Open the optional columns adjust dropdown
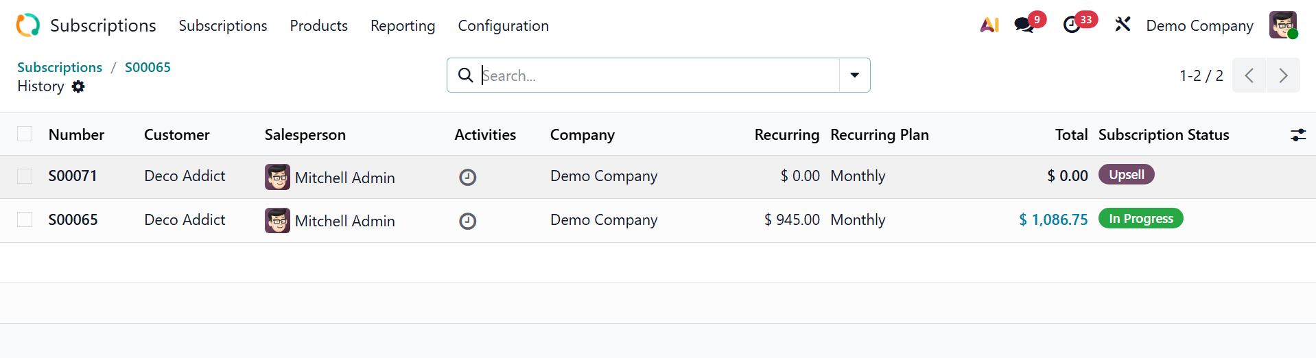Viewport: 1316px width, 358px height. (1297, 135)
